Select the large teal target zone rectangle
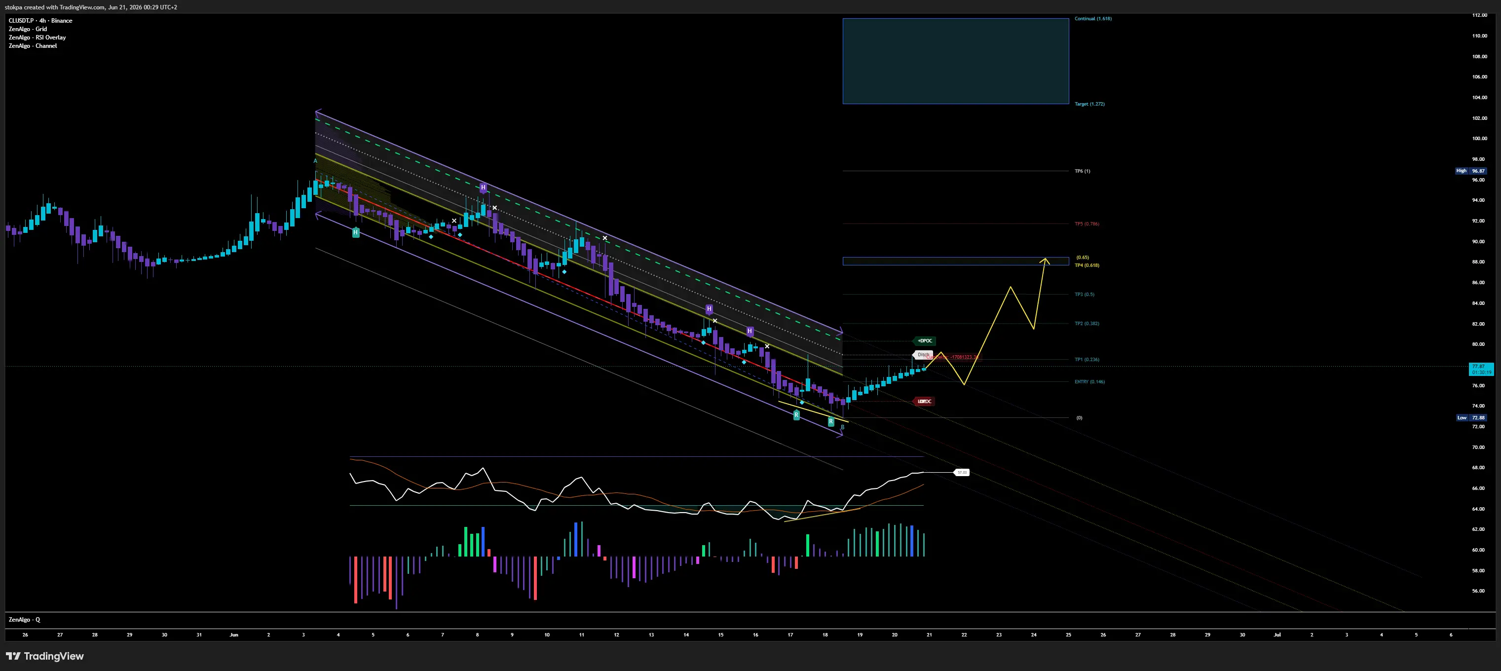The width and height of the screenshot is (1501, 671). coord(956,61)
